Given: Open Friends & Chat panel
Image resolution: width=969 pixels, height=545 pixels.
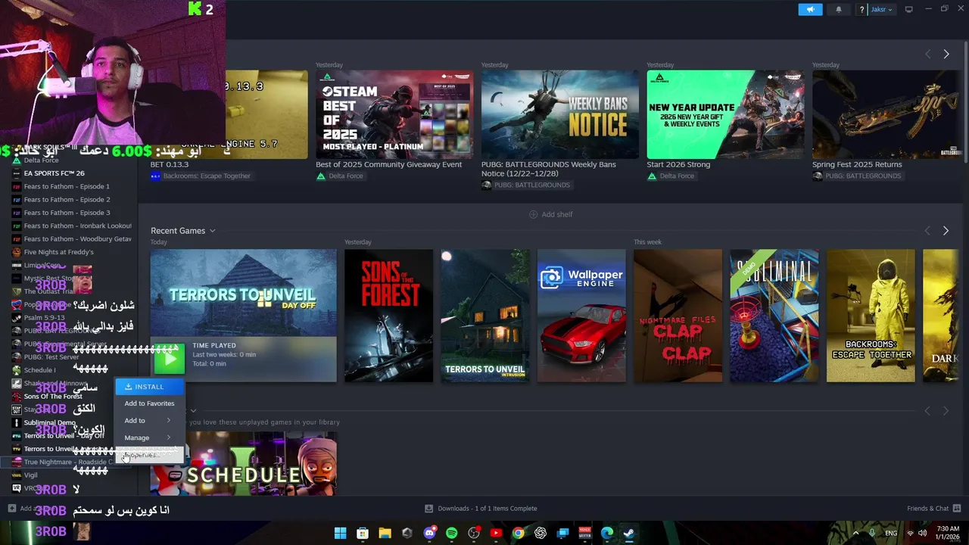Looking at the screenshot, I should (x=934, y=509).
